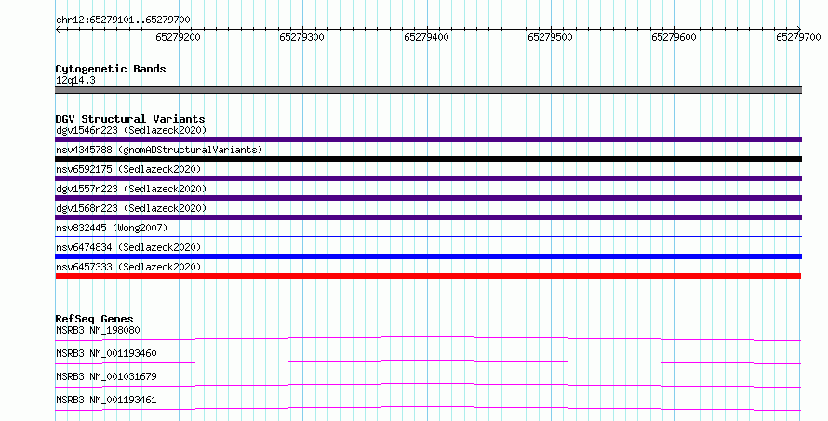Image resolution: width=828 pixels, height=421 pixels.
Task: Open the DGV Structural Variants track title
Action: [130, 119]
